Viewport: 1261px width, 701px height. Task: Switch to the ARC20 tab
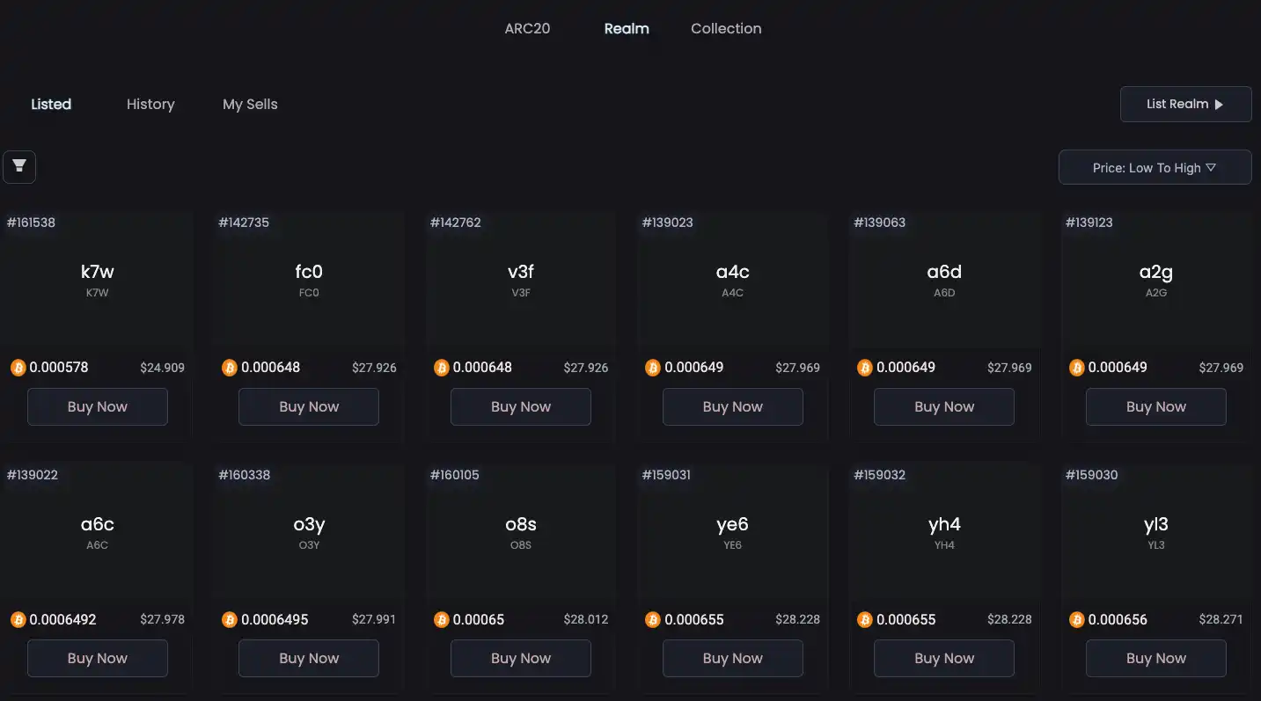(x=527, y=28)
